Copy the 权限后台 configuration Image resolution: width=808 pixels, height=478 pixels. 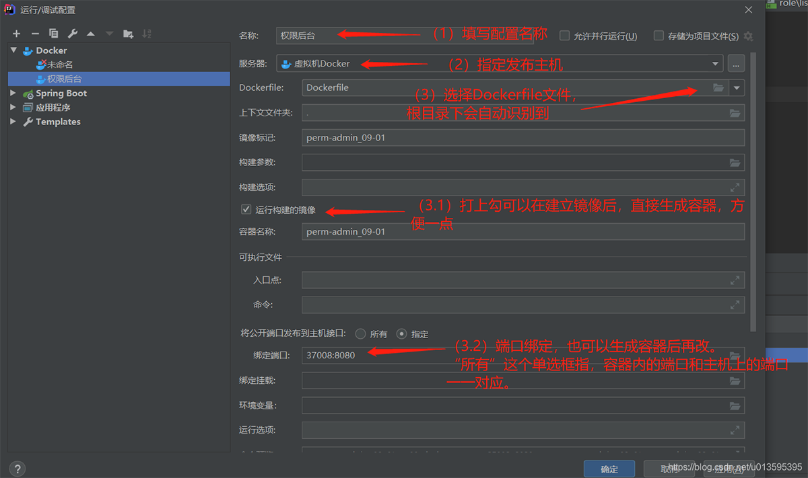[x=54, y=33]
